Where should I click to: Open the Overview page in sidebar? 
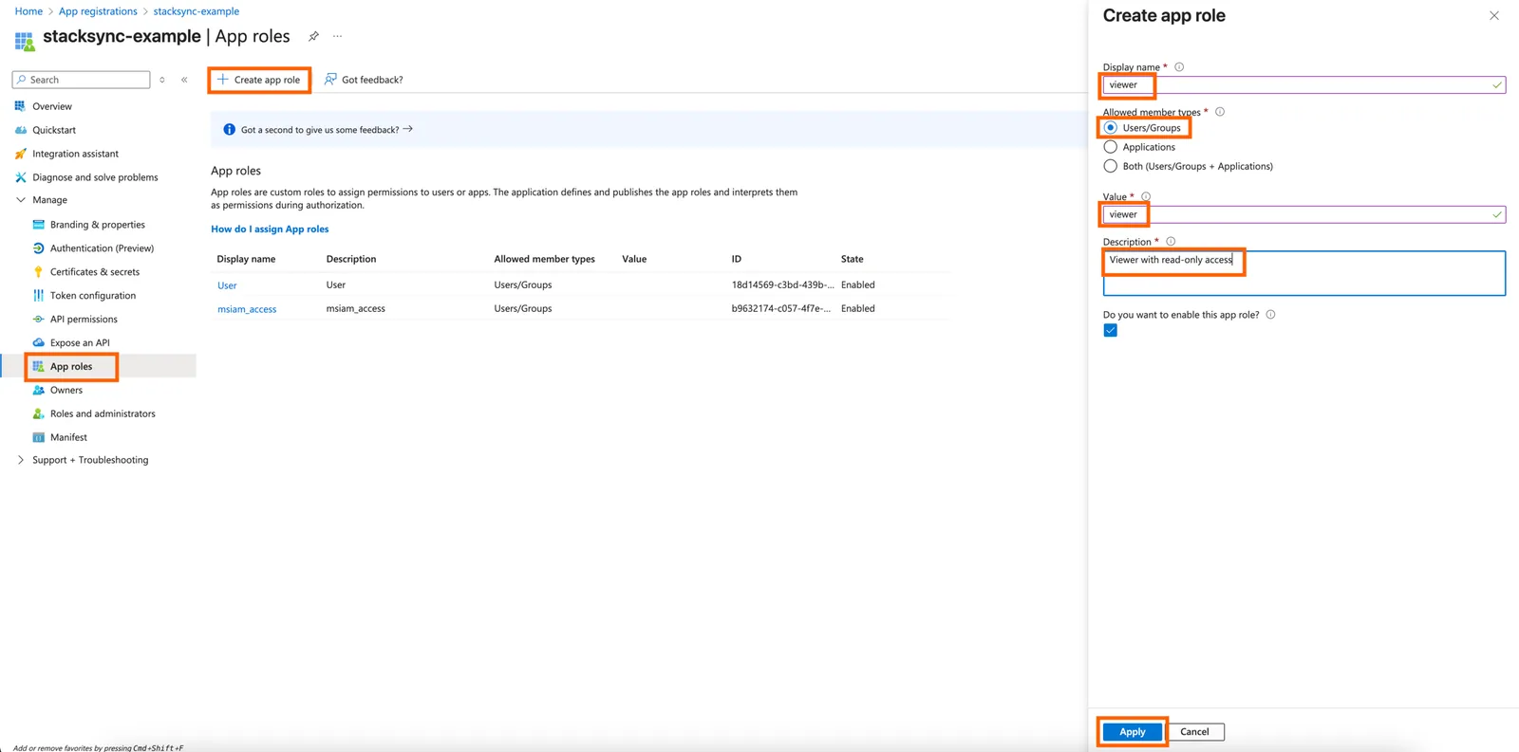52,106
